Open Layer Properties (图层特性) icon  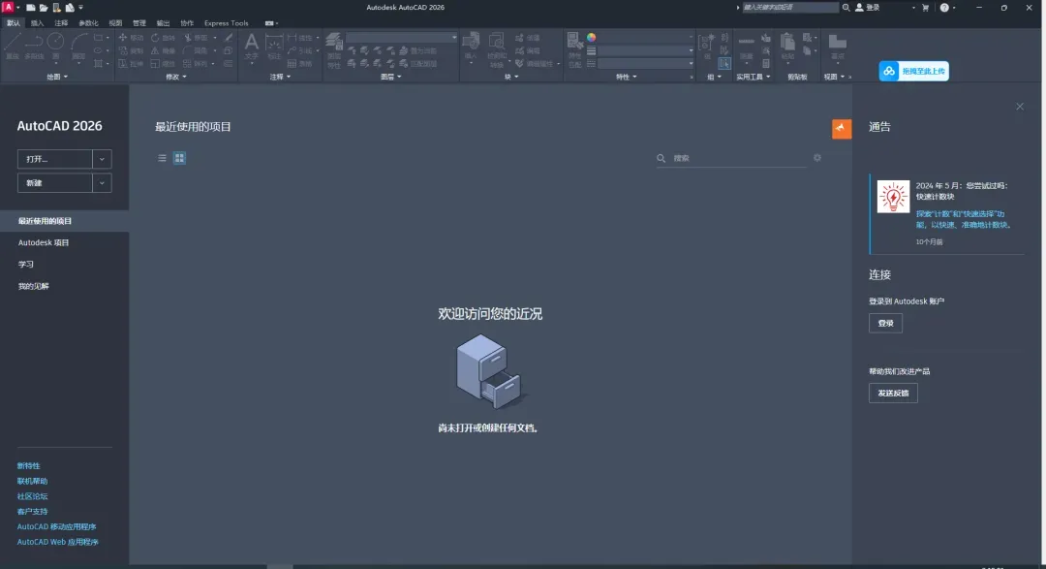334,50
